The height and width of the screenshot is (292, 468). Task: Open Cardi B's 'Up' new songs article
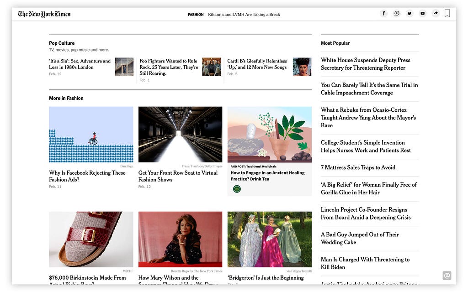[x=257, y=64]
